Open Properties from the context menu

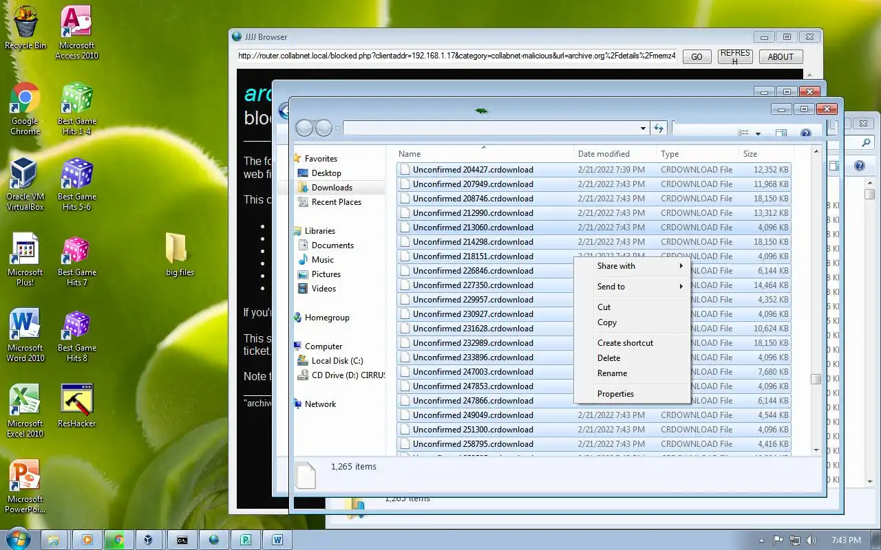point(632,394)
